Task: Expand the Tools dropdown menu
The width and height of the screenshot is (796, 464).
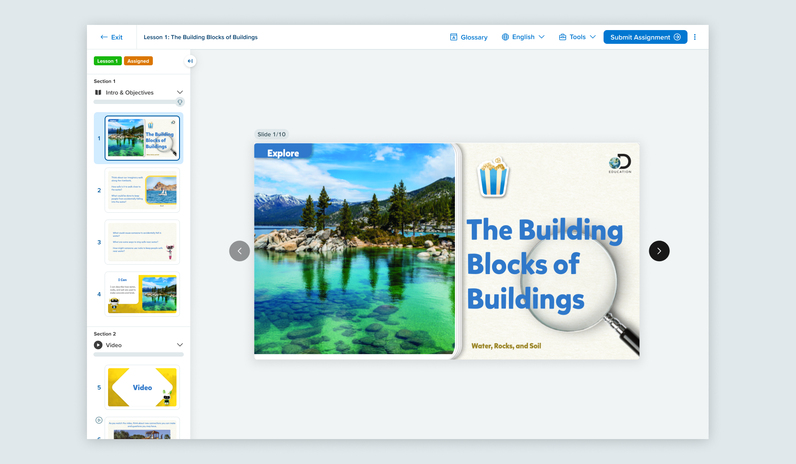Action: click(577, 37)
